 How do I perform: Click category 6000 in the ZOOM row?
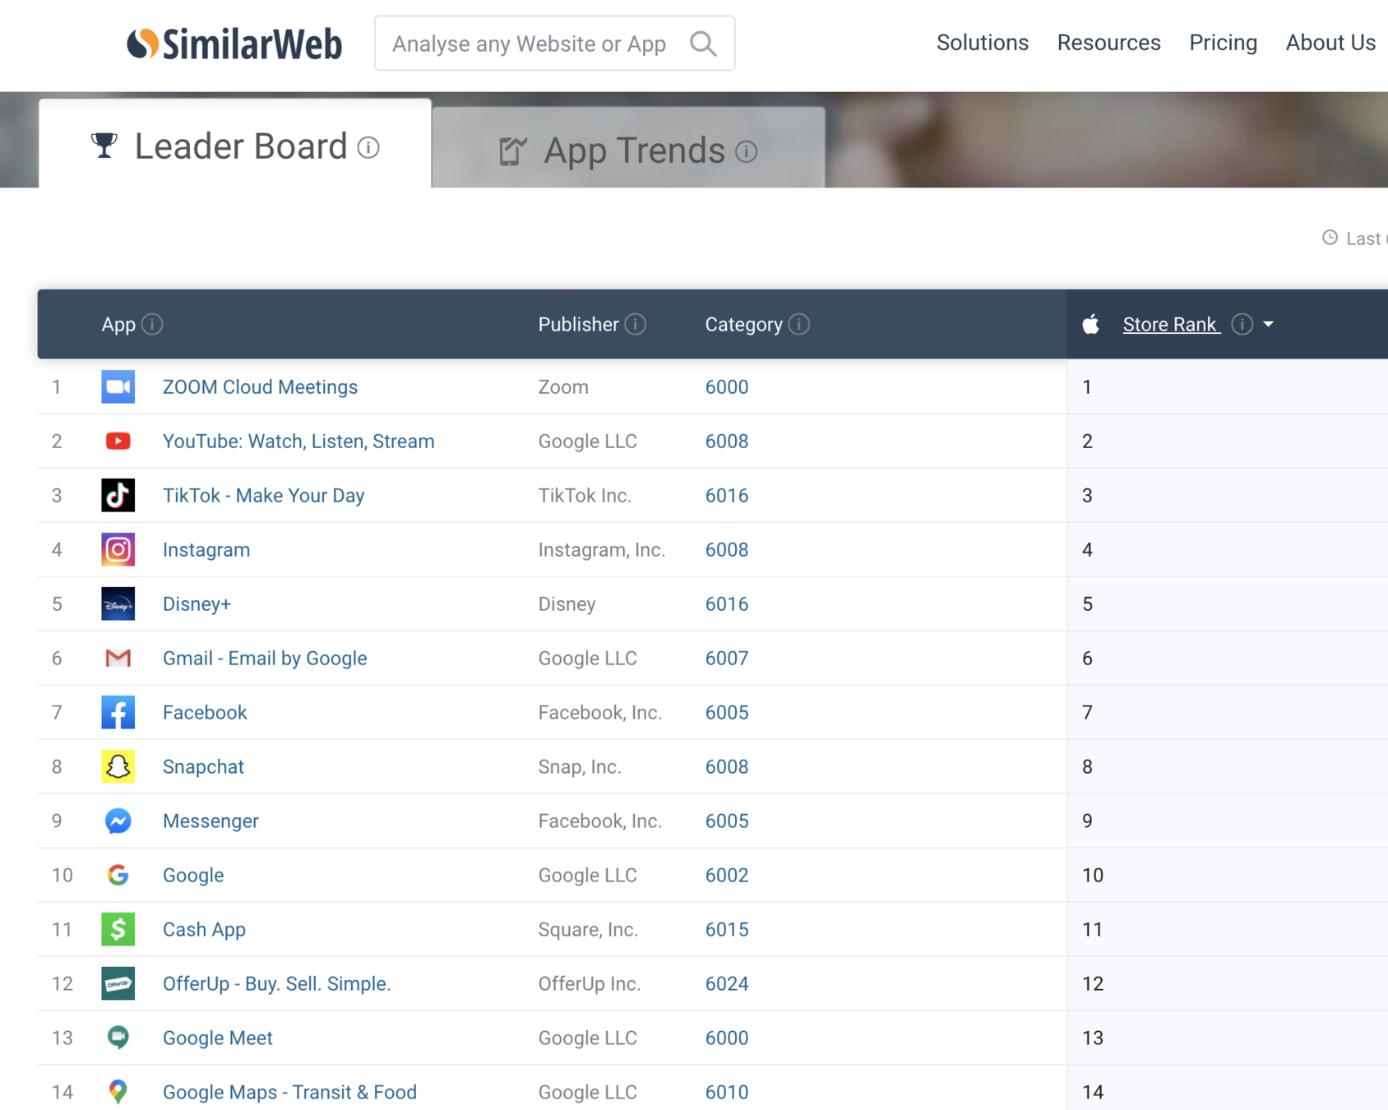[x=727, y=386]
